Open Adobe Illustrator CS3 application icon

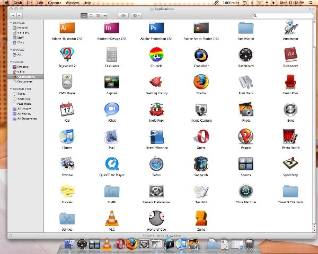pos(67,28)
